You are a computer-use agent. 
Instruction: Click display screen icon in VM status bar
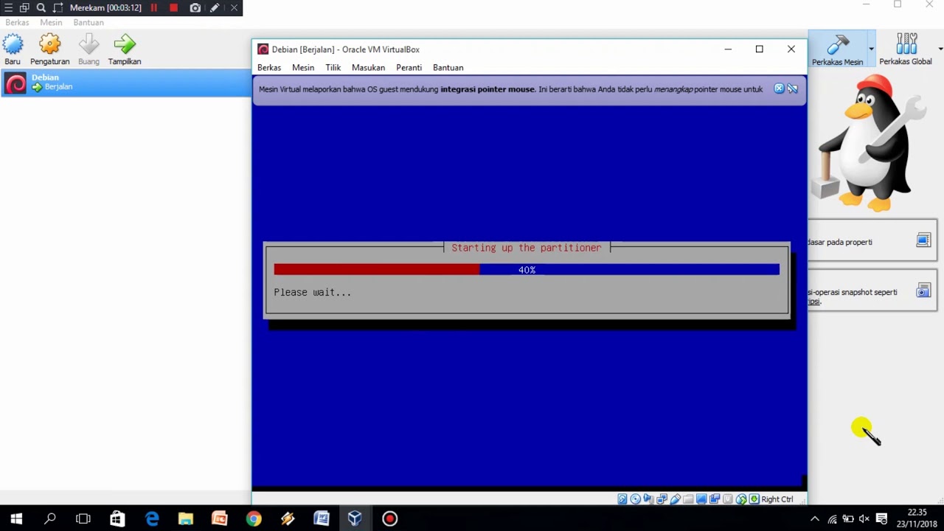701,499
